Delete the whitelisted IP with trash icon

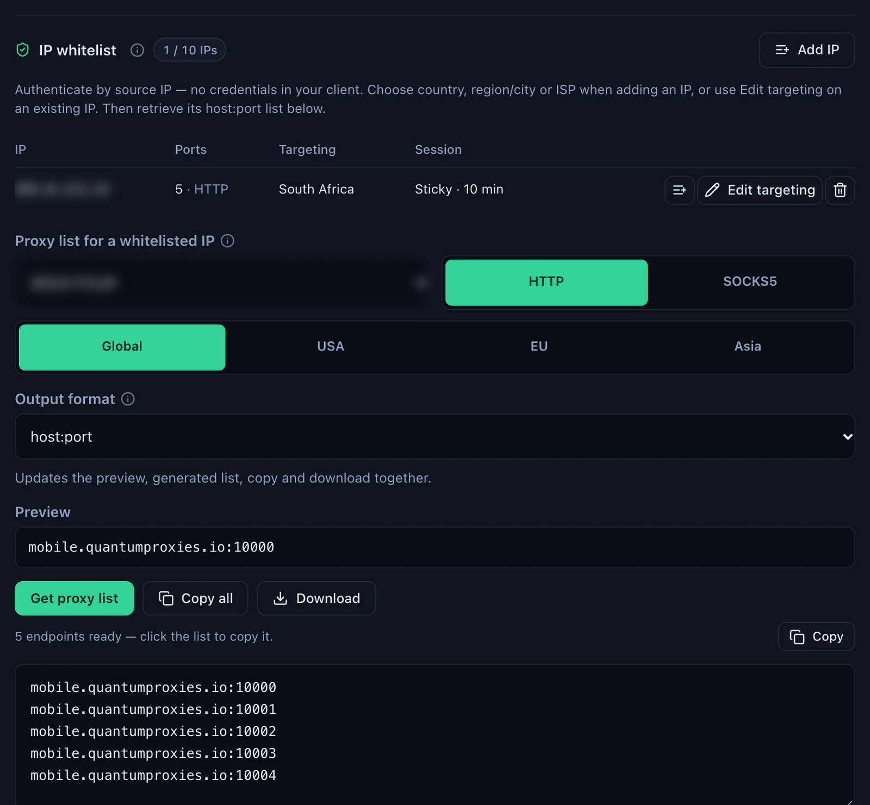840,190
